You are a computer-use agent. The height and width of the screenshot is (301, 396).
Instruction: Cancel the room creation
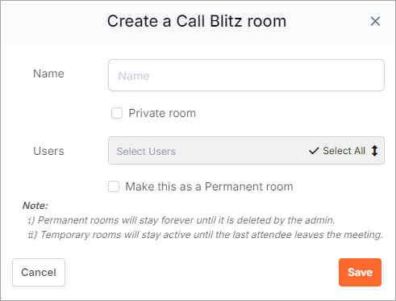(x=39, y=272)
